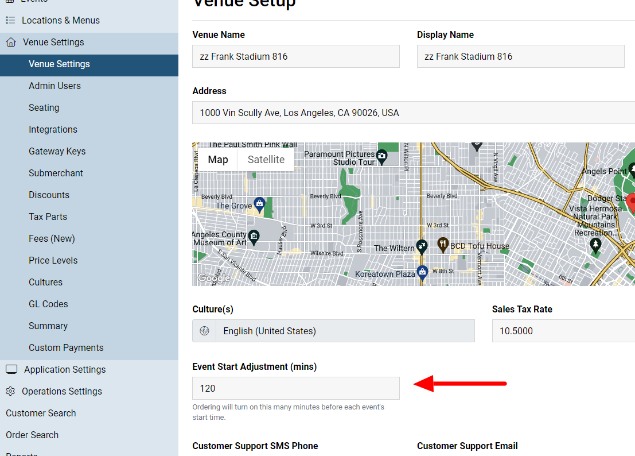Click the Application Settings icon

click(11, 369)
